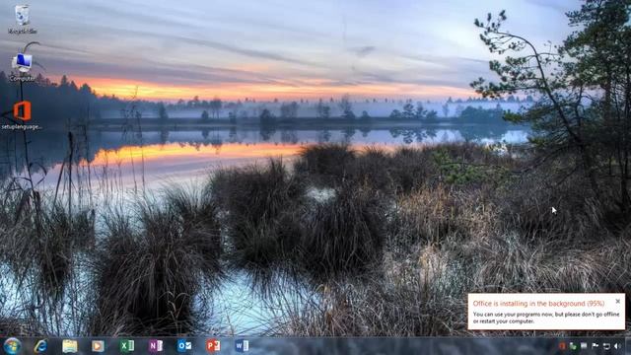Launch PowerPoint from the taskbar
This screenshot has height=355, width=631.
point(213,346)
